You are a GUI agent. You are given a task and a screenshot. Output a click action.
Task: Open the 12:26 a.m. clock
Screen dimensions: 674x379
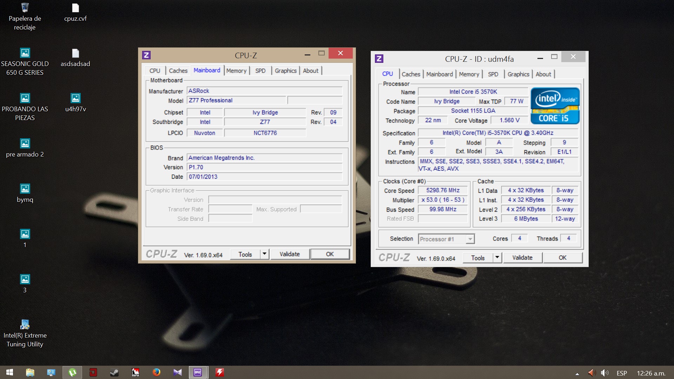[651, 373]
